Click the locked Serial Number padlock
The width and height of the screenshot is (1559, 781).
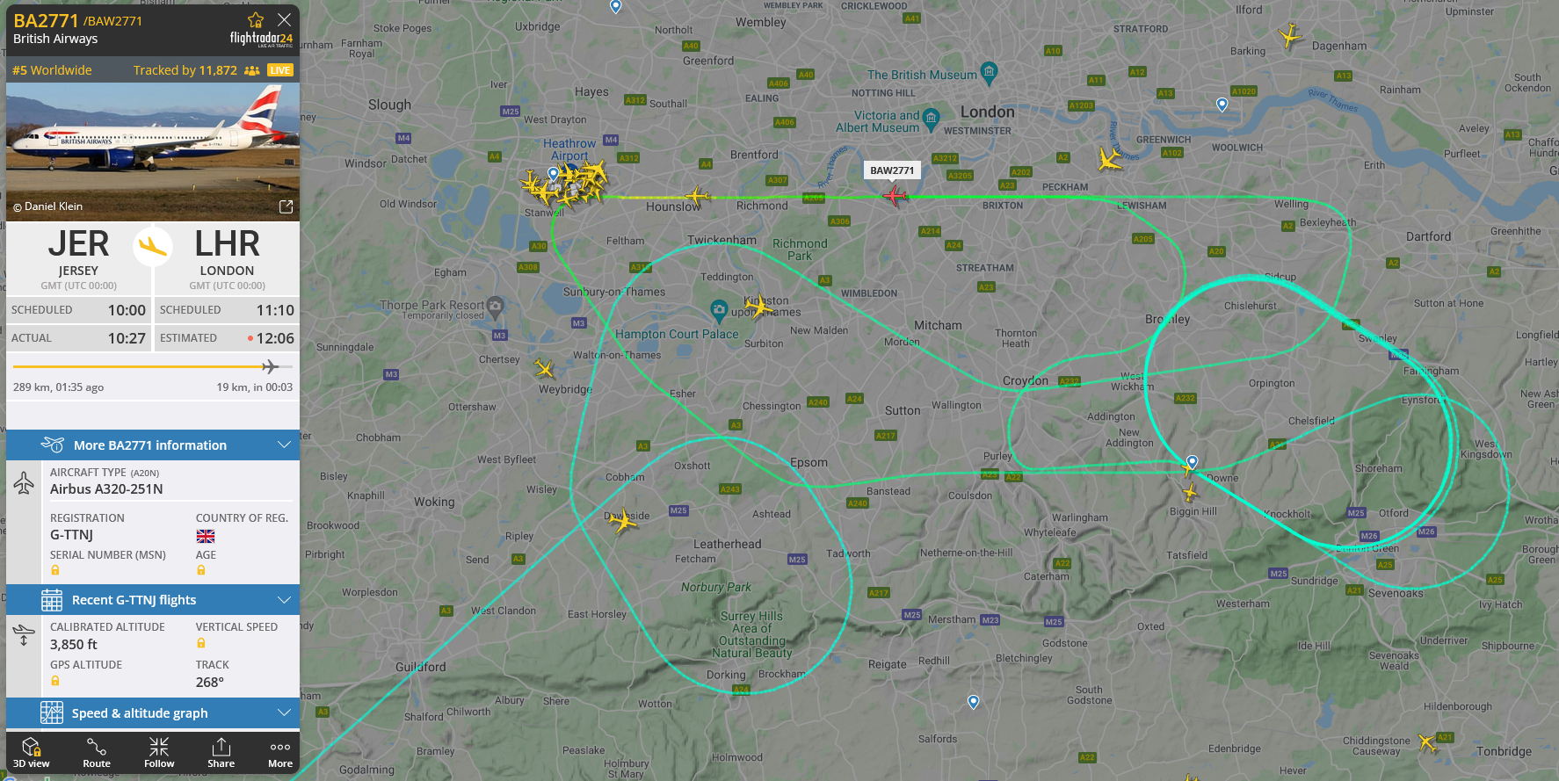coord(55,570)
